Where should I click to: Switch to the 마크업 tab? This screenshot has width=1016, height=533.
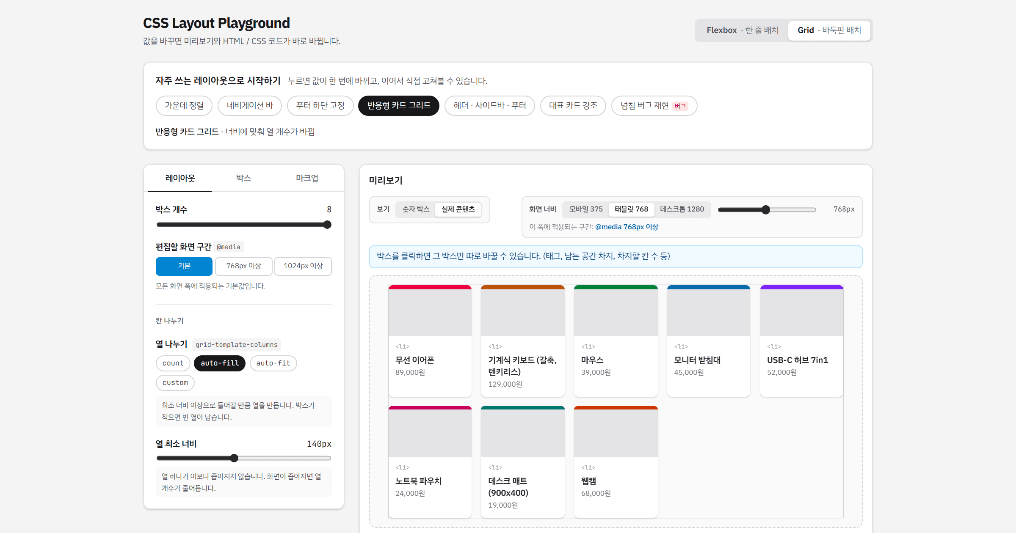pos(307,179)
